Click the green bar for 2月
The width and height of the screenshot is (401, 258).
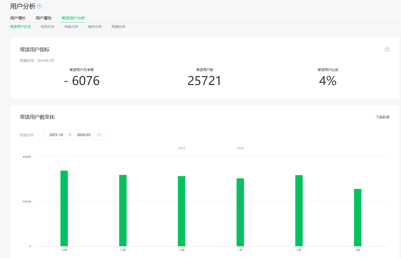click(299, 211)
